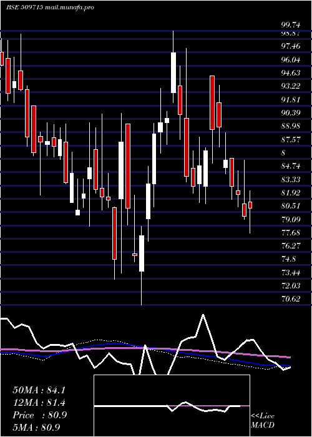This screenshot has height=437, width=312.
Task: Click inside the MACD indicator panel
Action: [172, 406]
